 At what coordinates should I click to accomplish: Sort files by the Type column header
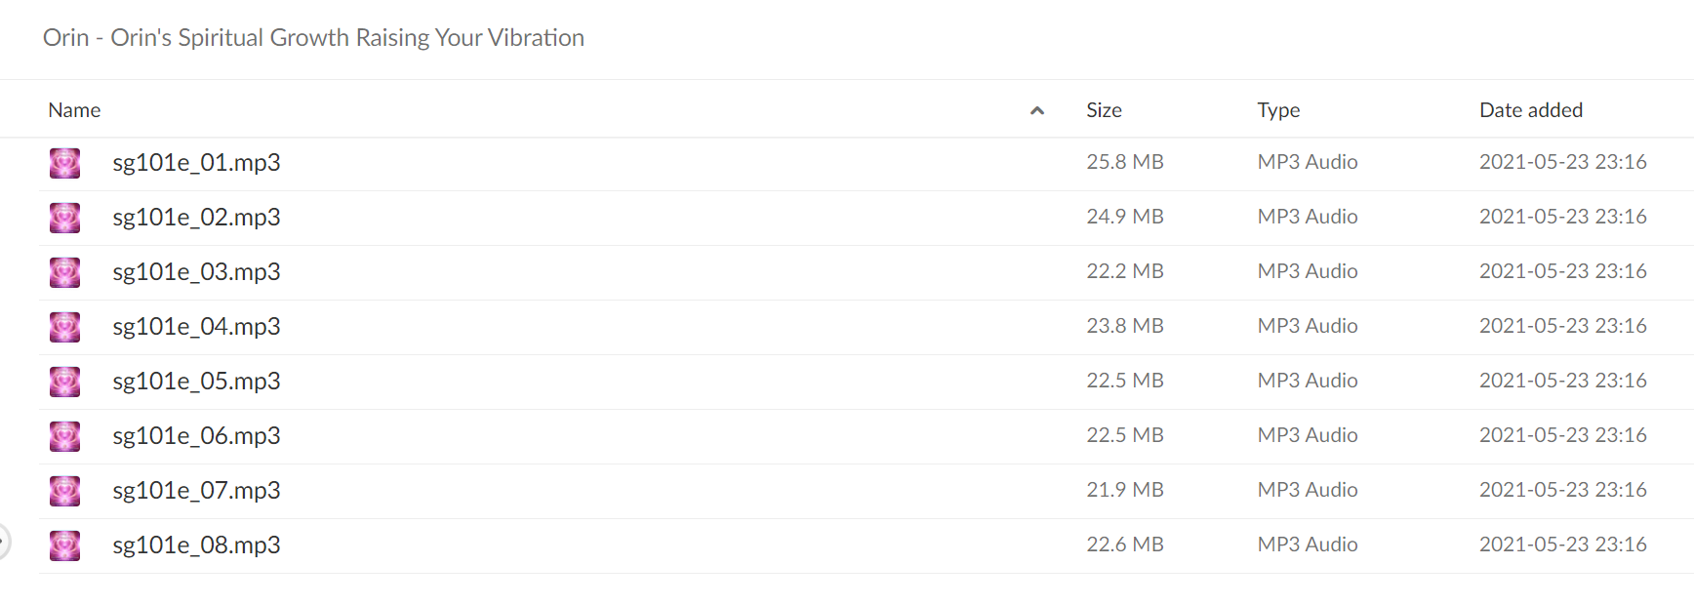(1278, 110)
